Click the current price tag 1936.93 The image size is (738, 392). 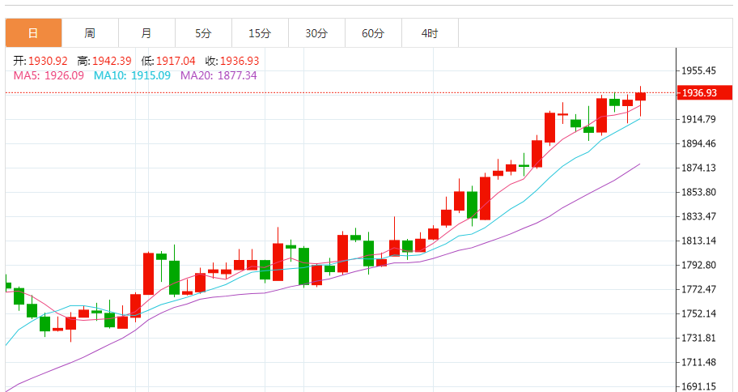tap(699, 93)
